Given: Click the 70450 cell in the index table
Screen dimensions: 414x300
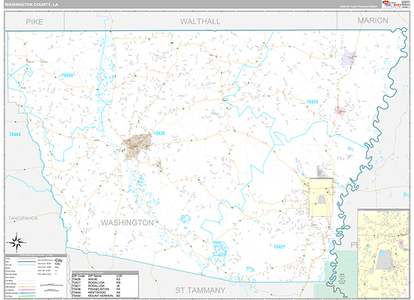Looking at the screenshot, I should tap(77, 296).
